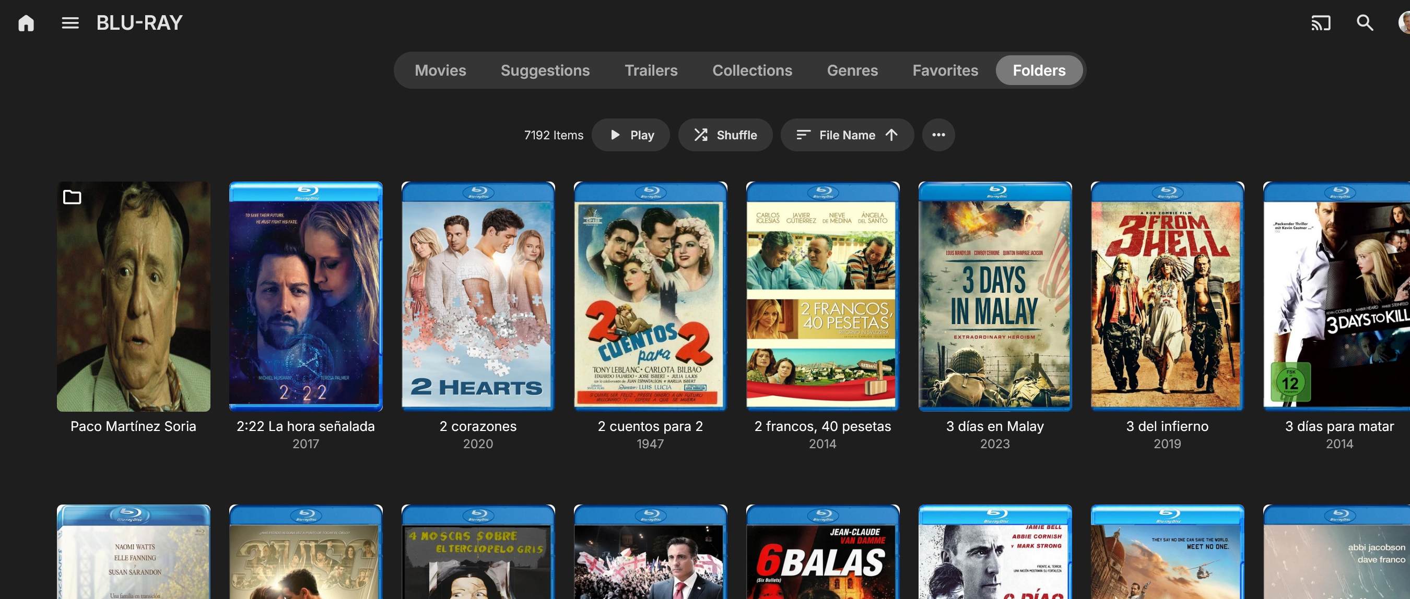Screen dimensions: 1410x599
Task: Open the Paco Martínez Soria folder
Action: click(134, 296)
